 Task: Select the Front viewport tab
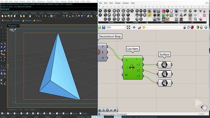(x=26, y=109)
